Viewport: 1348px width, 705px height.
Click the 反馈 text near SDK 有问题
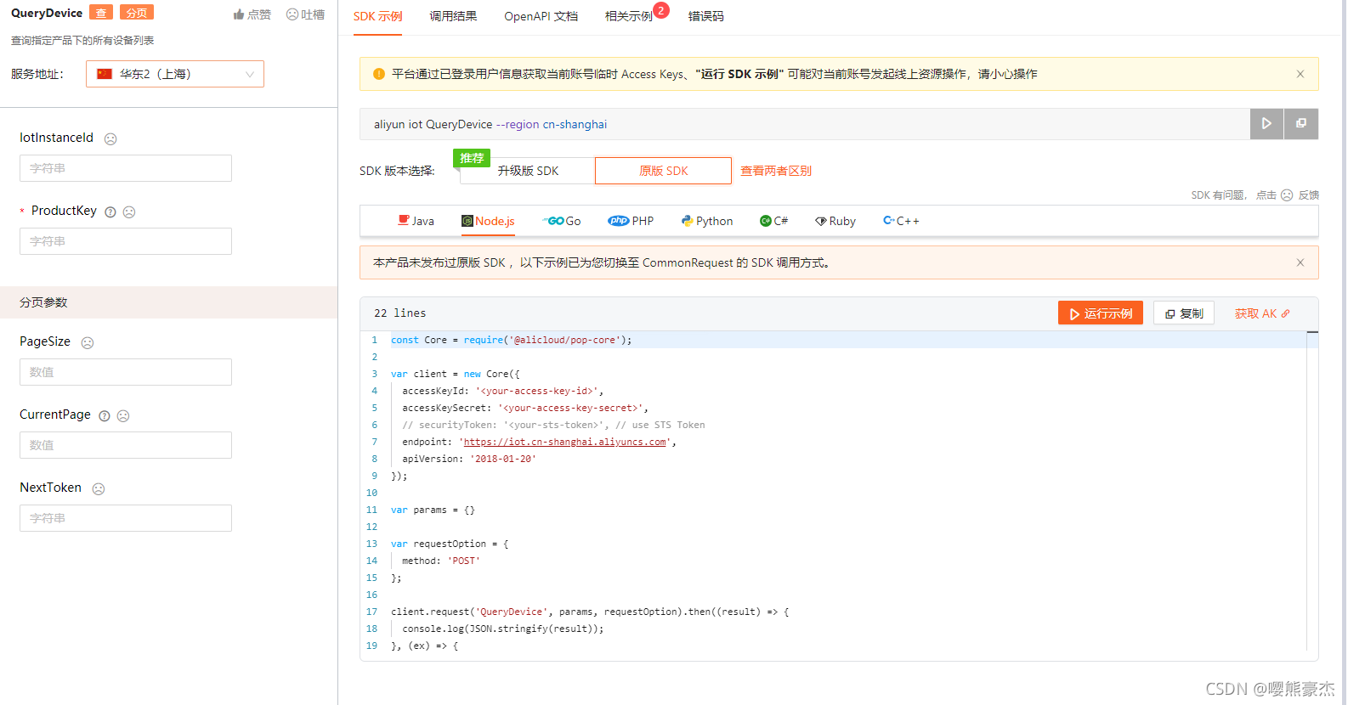pyautogui.click(x=1309, y=195)
